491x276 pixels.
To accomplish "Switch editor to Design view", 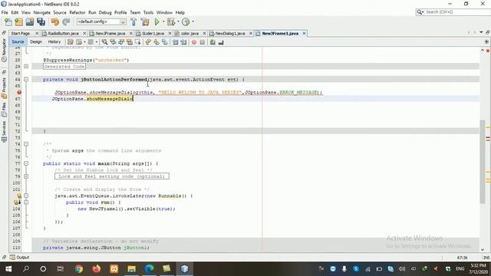I will [x=36, y=42].
